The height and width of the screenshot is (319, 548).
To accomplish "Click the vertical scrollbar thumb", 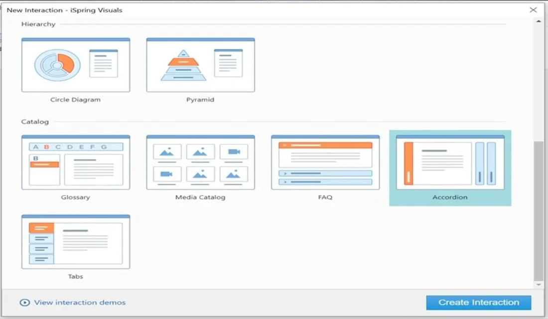I will point(539,211).
